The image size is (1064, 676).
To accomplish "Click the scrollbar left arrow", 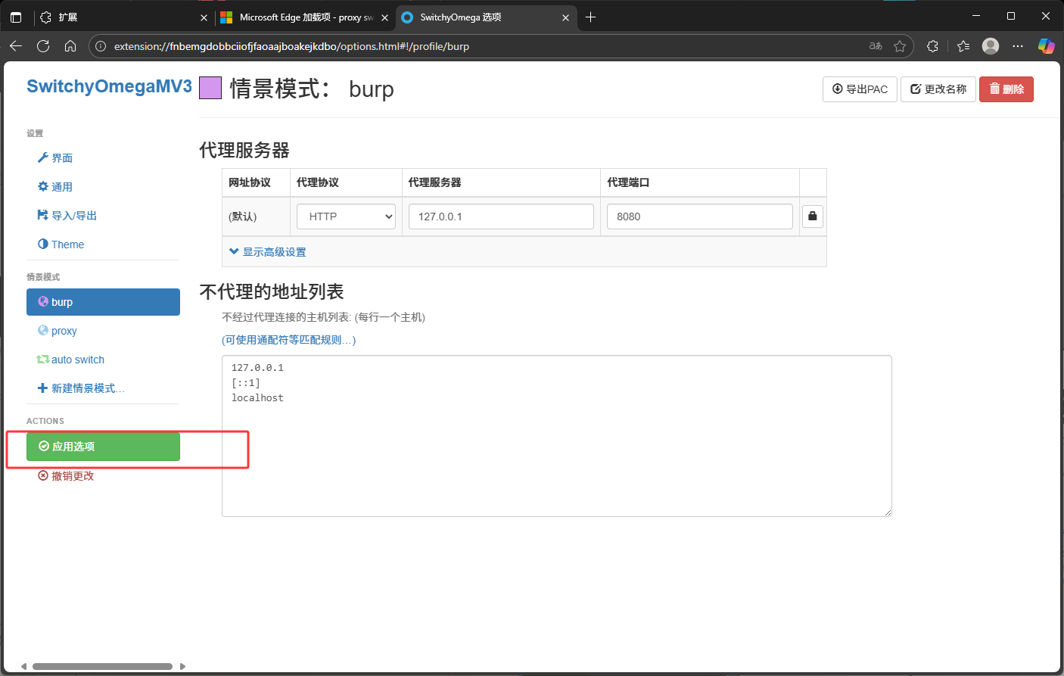I will 23,667.
